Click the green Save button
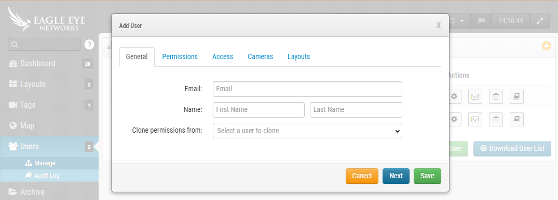 coord(427,176)
